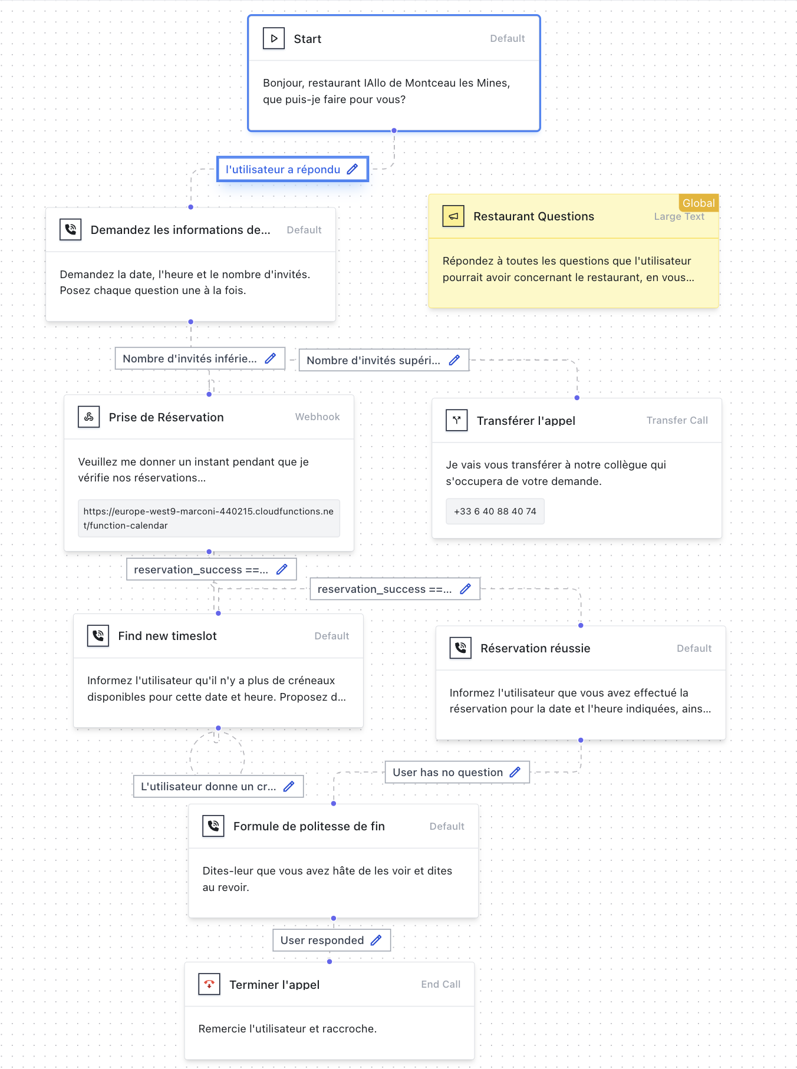Viewport: 797px width, 1069px height.
Task: Select the Global tag on Restaurant Questions
Action: (699, 203)
